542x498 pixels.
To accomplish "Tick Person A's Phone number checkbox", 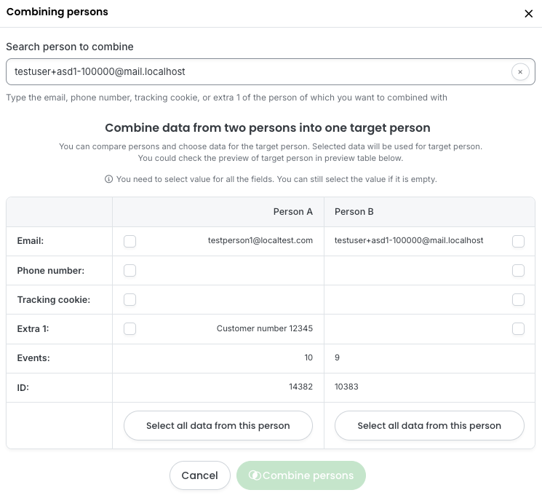I will [129, 270].
